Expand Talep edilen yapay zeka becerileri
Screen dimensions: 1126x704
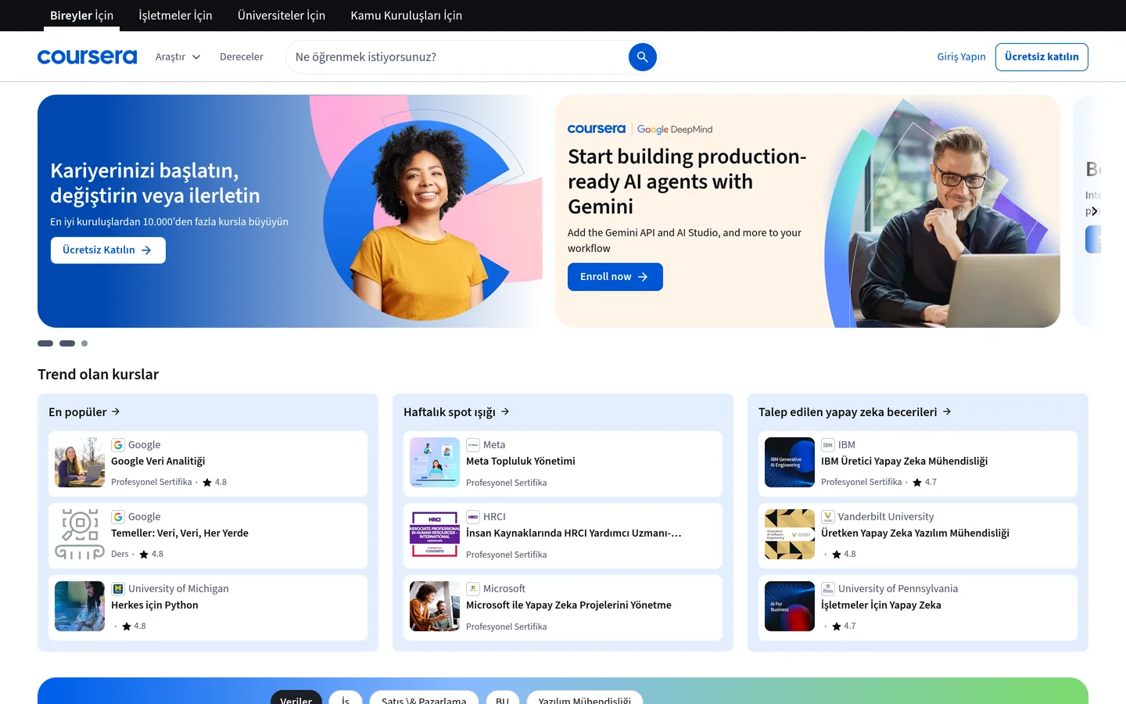point(855,412)
